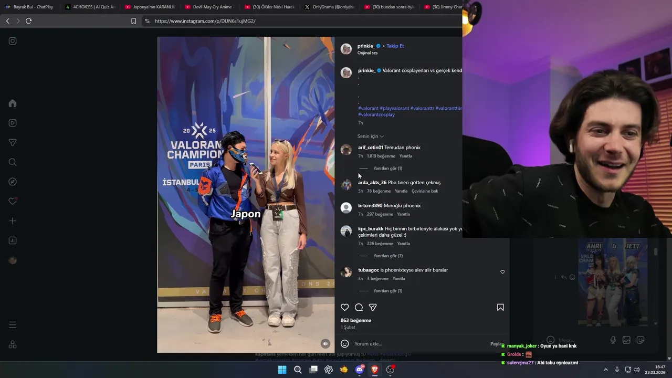
Task: Expand the Senin için comment sort dropdown
Action: click(371, 136)
